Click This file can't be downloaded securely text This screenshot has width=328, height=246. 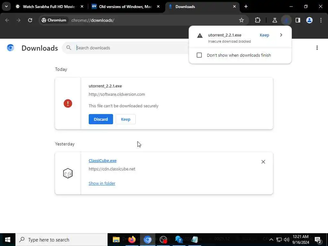tap(124, 106)
